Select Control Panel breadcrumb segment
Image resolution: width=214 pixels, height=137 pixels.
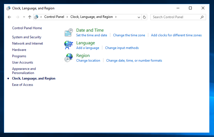tap(54, 17)
